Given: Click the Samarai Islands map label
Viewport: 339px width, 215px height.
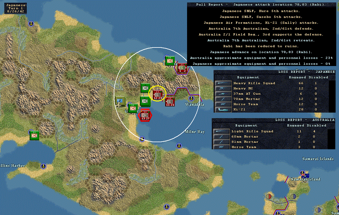Looking at the screenshot, I should pos(318,159).
